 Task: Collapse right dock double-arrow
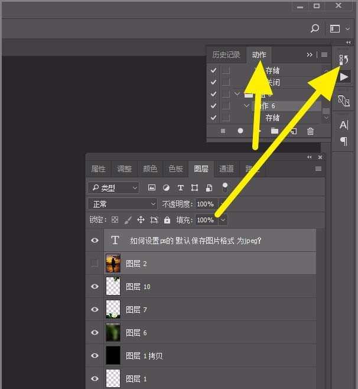[x=349, y=43]
